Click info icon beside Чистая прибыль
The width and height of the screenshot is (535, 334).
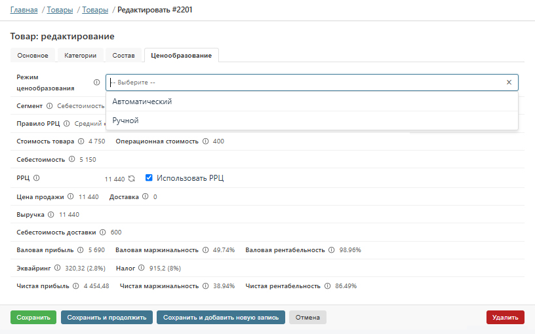76,286
